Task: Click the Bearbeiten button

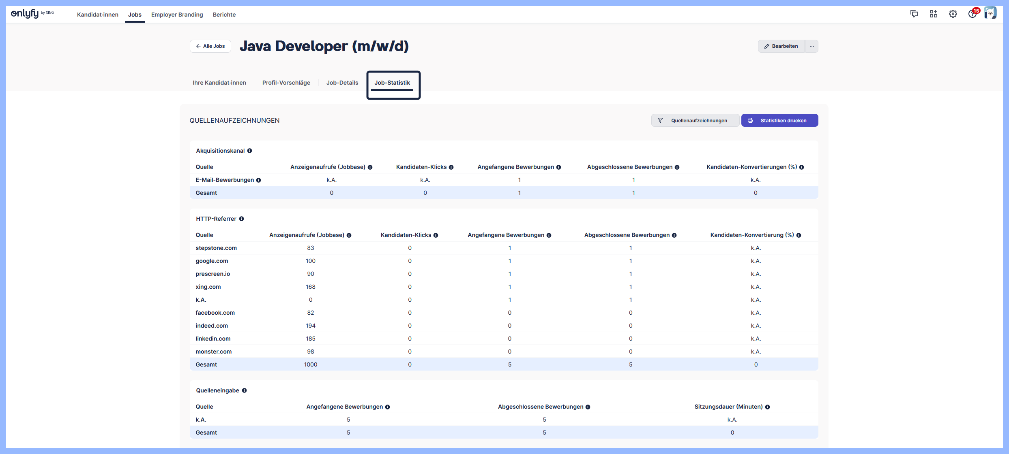Action: tap(781, 46)
